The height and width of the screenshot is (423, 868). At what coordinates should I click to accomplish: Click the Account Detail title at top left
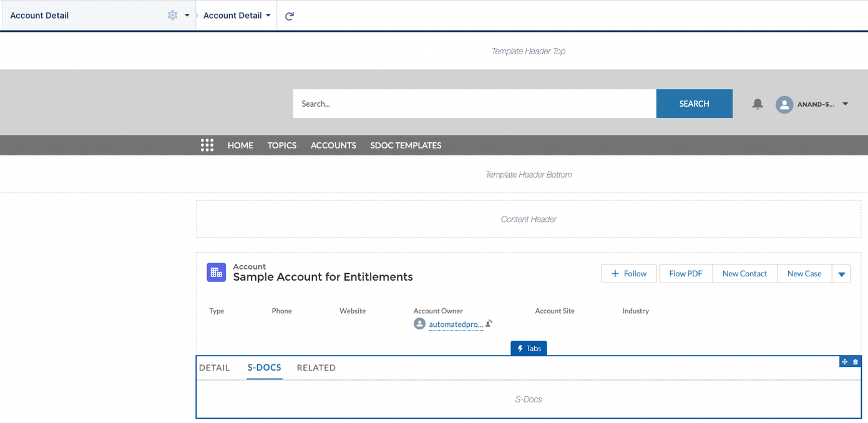point(39,16)
